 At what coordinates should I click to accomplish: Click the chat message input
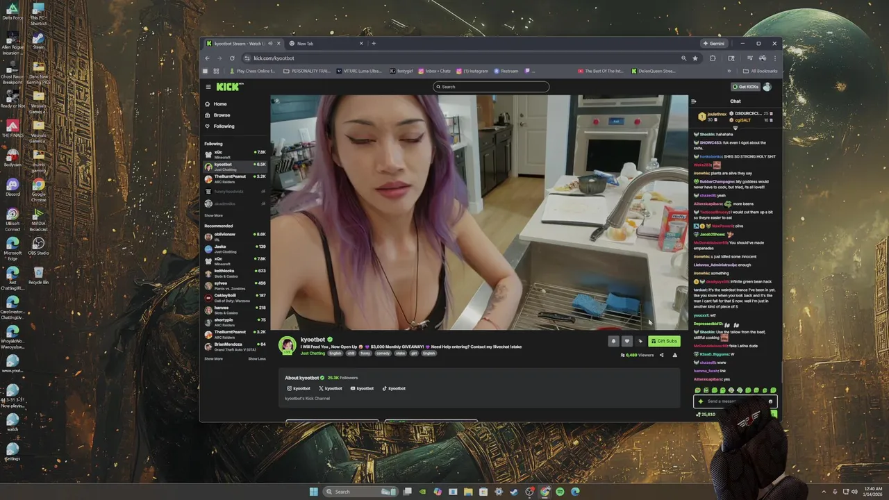click(x=734, y=401)
